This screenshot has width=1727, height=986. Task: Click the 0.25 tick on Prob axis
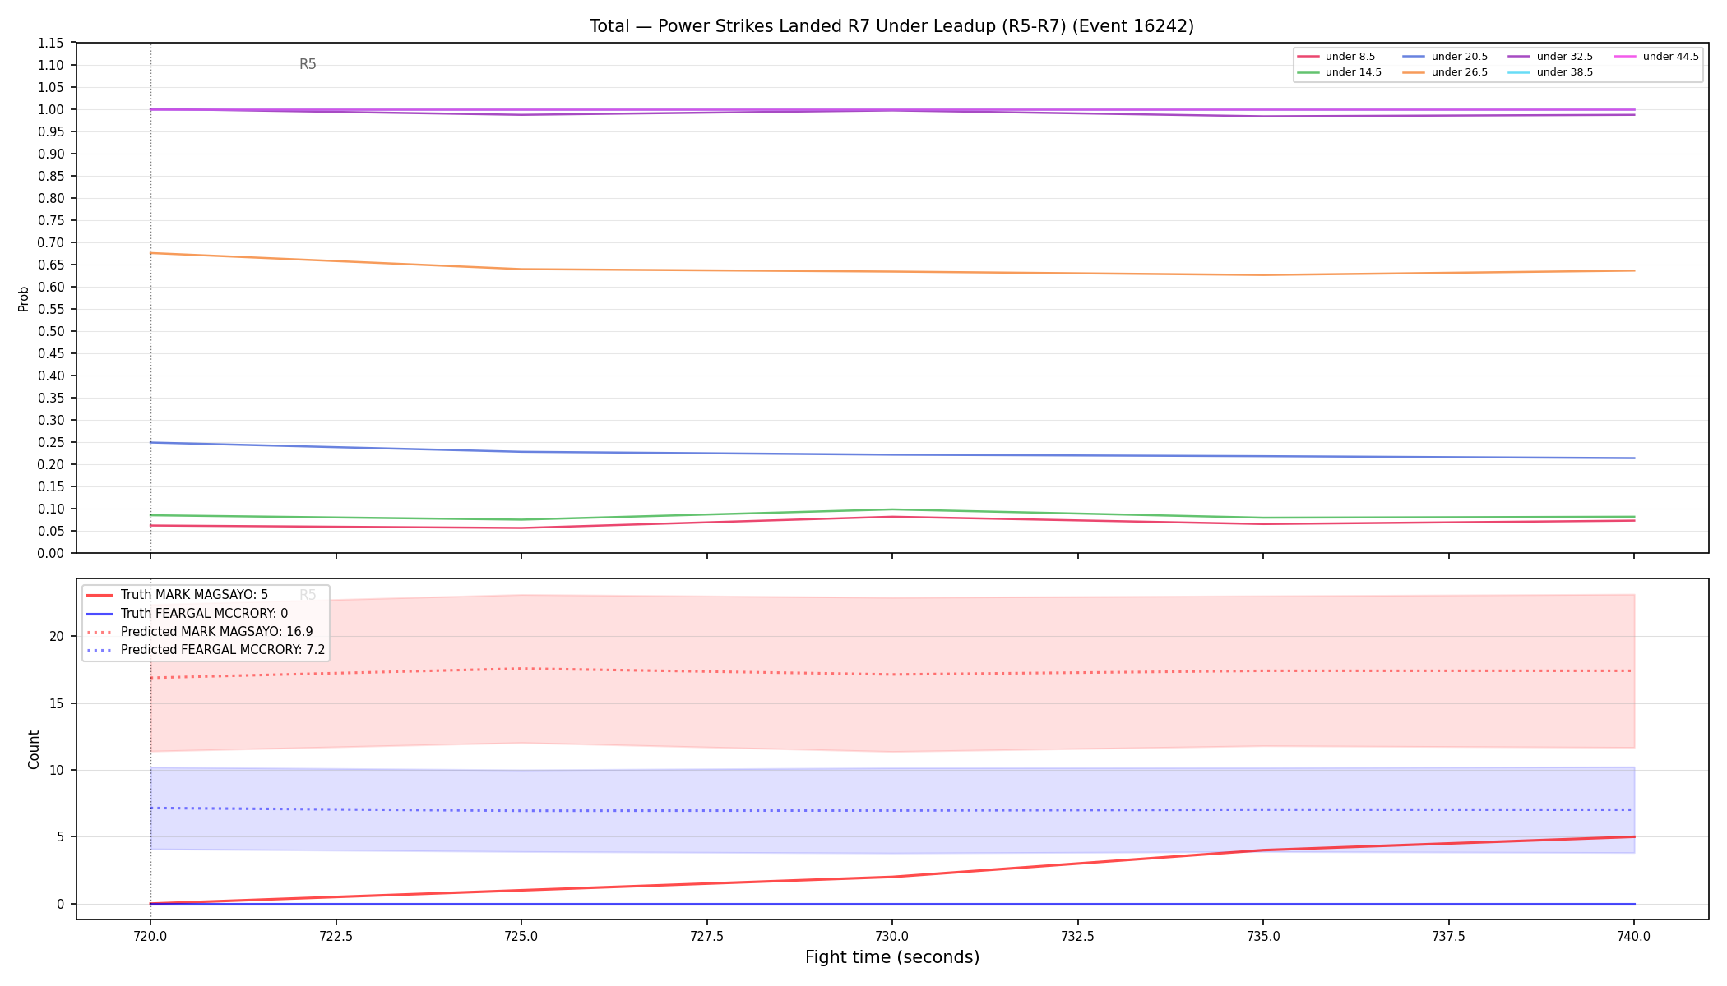click(51, 442)
